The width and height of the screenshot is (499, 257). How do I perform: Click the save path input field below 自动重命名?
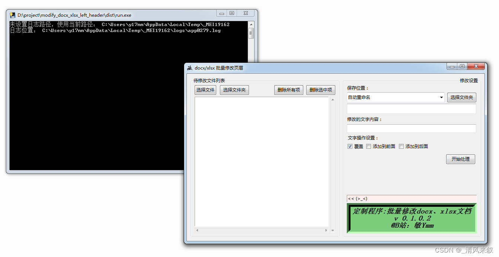(412, 109)
